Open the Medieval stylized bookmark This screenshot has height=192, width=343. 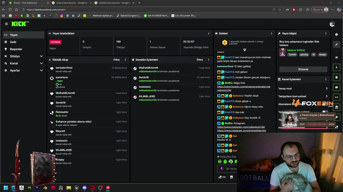(x=101, y=16)
